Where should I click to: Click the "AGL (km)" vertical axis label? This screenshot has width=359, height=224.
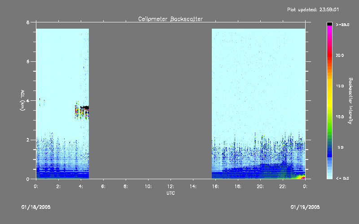[22, 100]
